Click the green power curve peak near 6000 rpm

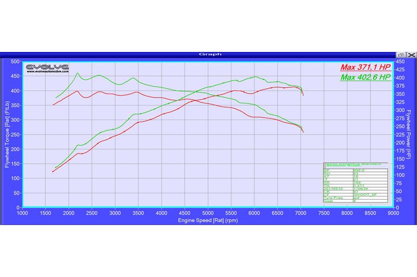[x=255, y=77]
